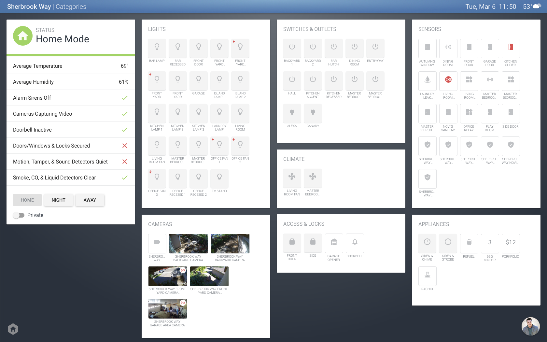Open the Siren & Strobe appliance
The image size is (547, 342).
click(x=448, y=243)
